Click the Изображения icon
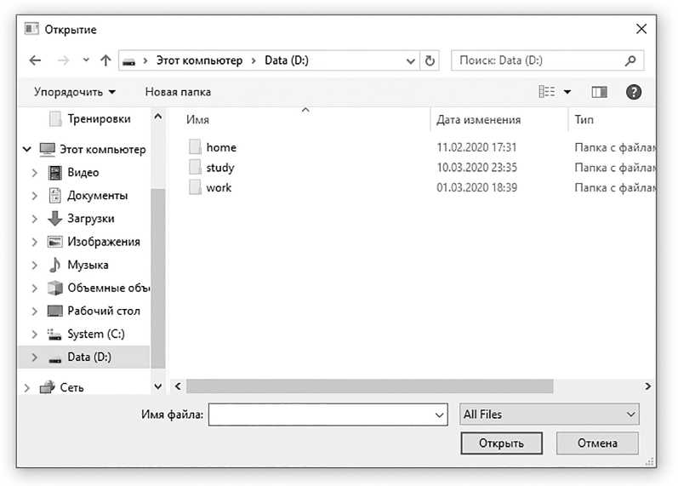Image resolution: width=678 pixels, height=486 pixels. coord(55,242)
